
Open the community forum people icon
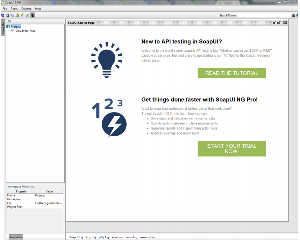tap(17, 15)
